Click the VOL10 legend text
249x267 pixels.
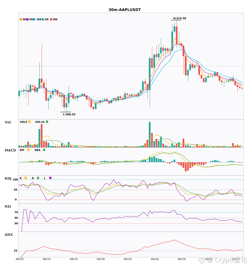(40, 122)
